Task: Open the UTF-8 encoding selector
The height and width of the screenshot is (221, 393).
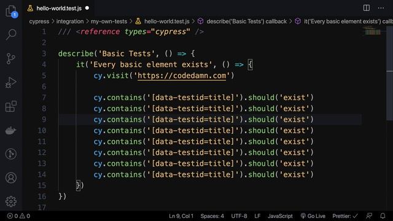Action: [239, 216]
